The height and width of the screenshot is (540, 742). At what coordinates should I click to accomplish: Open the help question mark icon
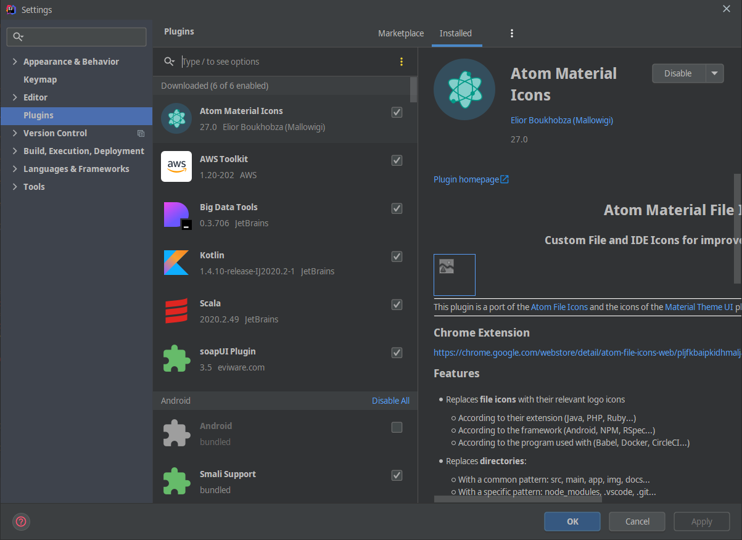click(x=22, y=522)
